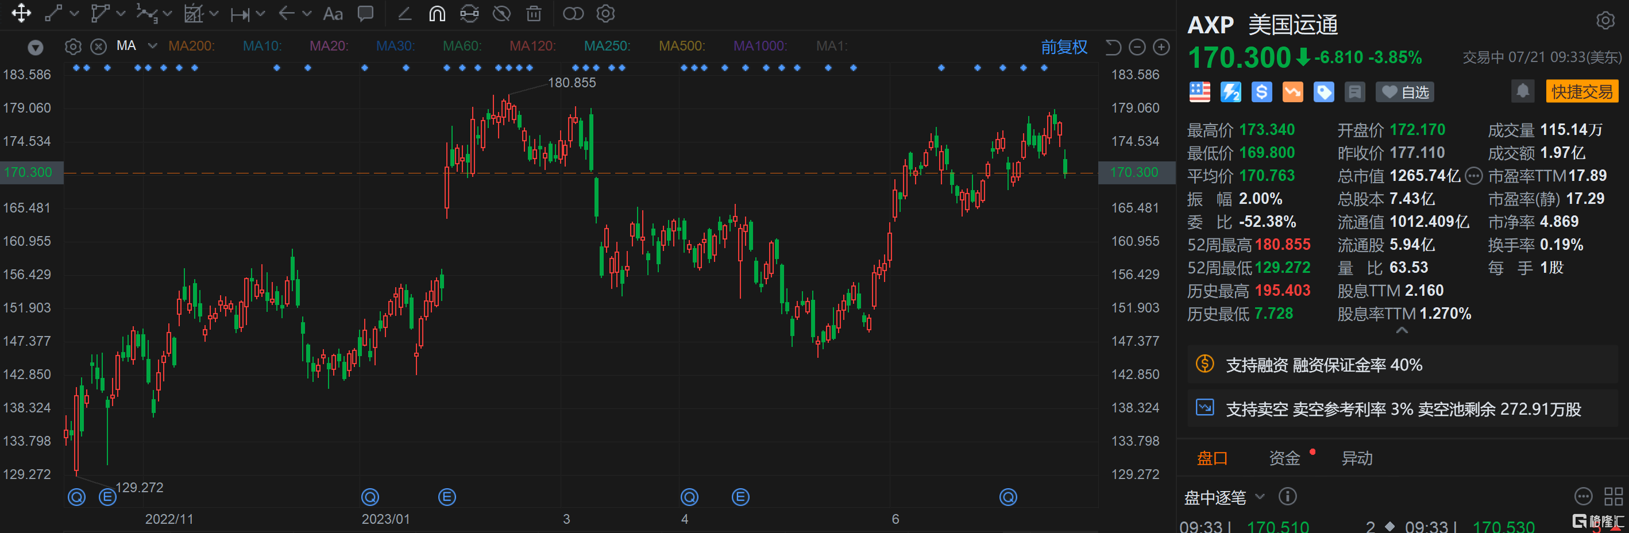Click MA20 purple legend label
The height and width of the screenshot is (533, 1629).
329,46
